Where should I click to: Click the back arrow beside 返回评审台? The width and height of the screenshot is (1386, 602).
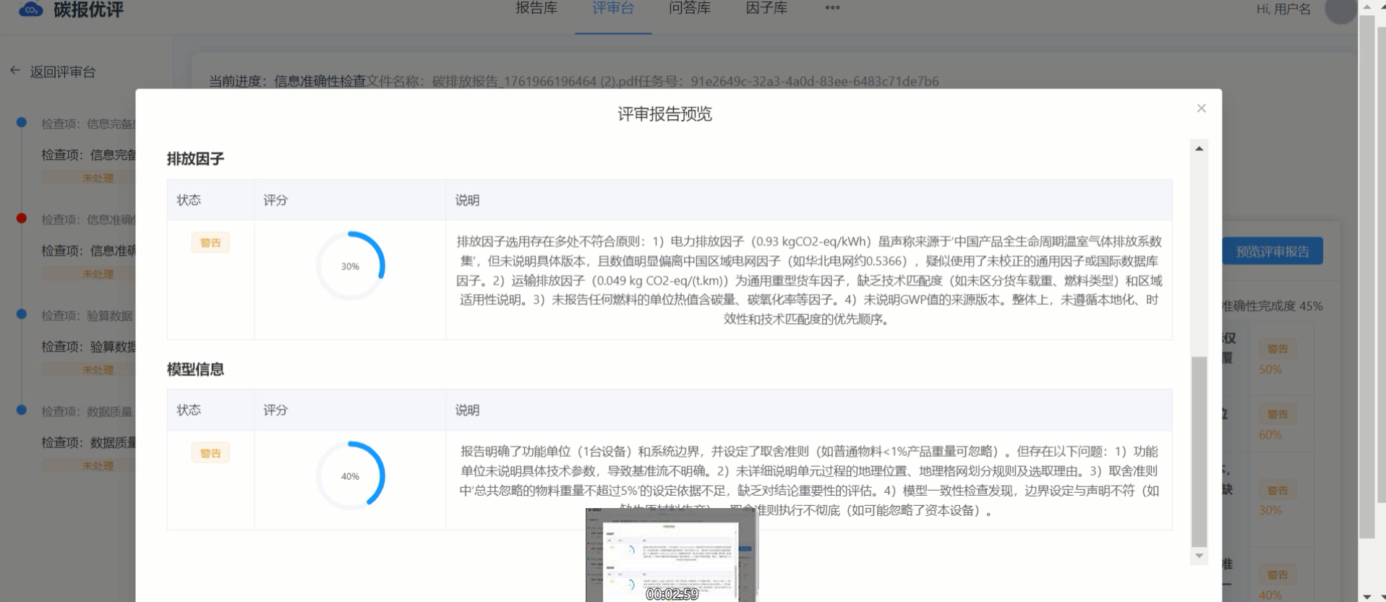click(15, 71)
